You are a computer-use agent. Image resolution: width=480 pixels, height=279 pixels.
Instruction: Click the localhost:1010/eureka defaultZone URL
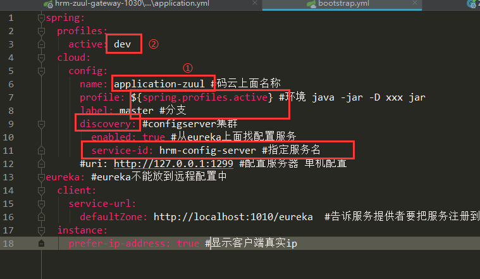(x=233, y=217)
